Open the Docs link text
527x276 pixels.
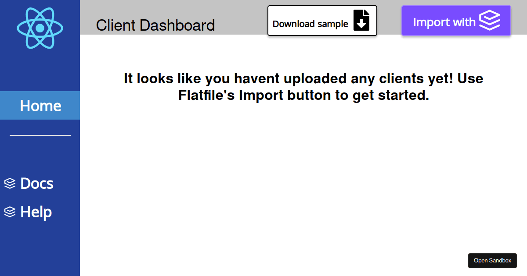37,184
